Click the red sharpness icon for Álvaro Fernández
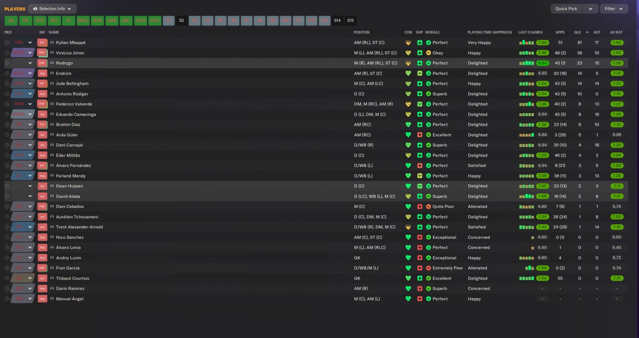Screen dimensions: 639x338 (420, 166)
